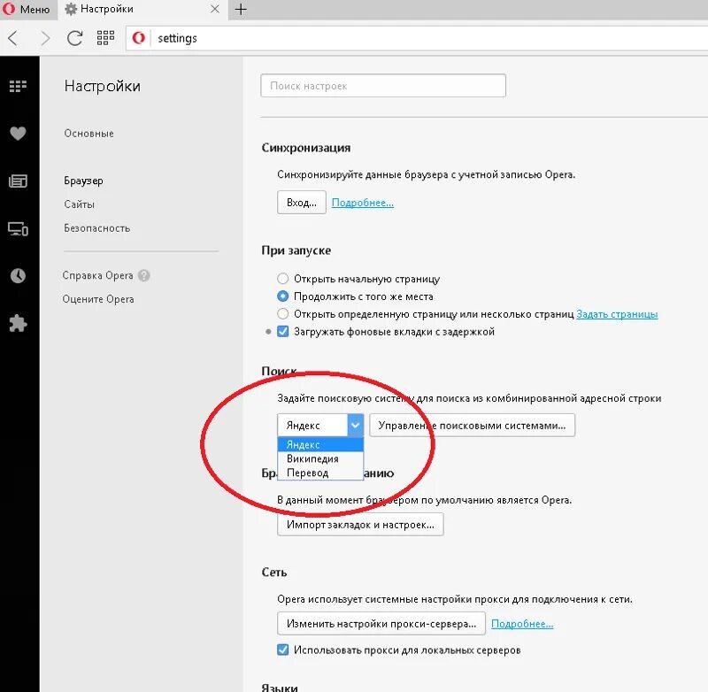Open Speed Dial grid icon in toolbar
The width and height of the screenshot is (708, 692).
click(x=105, y=38)
